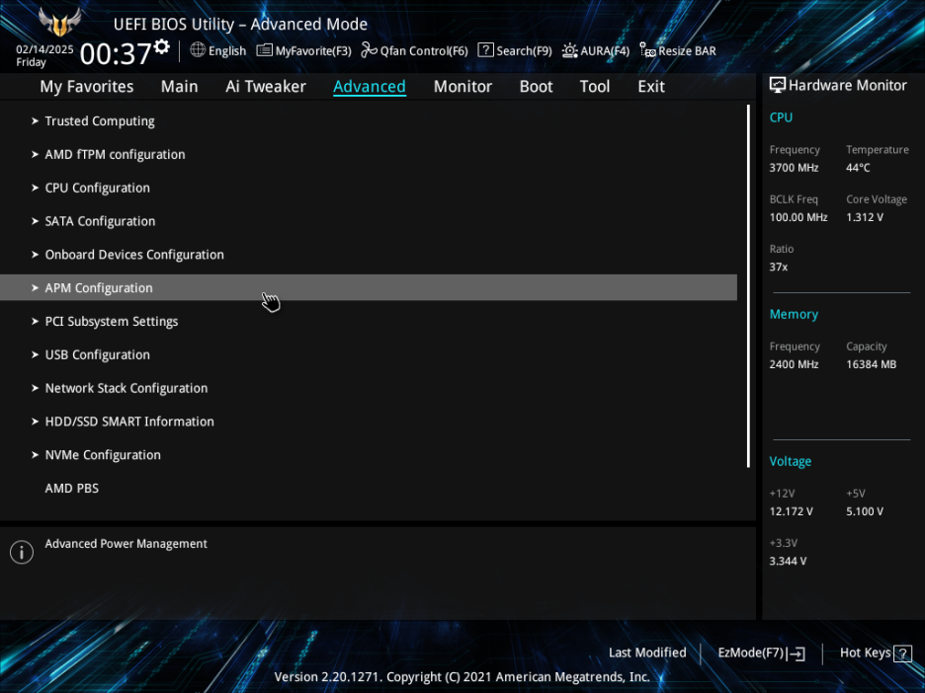
Task: Expand the SATA Configuration arrow
Action: pyautogui.click(x=35, y=221)
